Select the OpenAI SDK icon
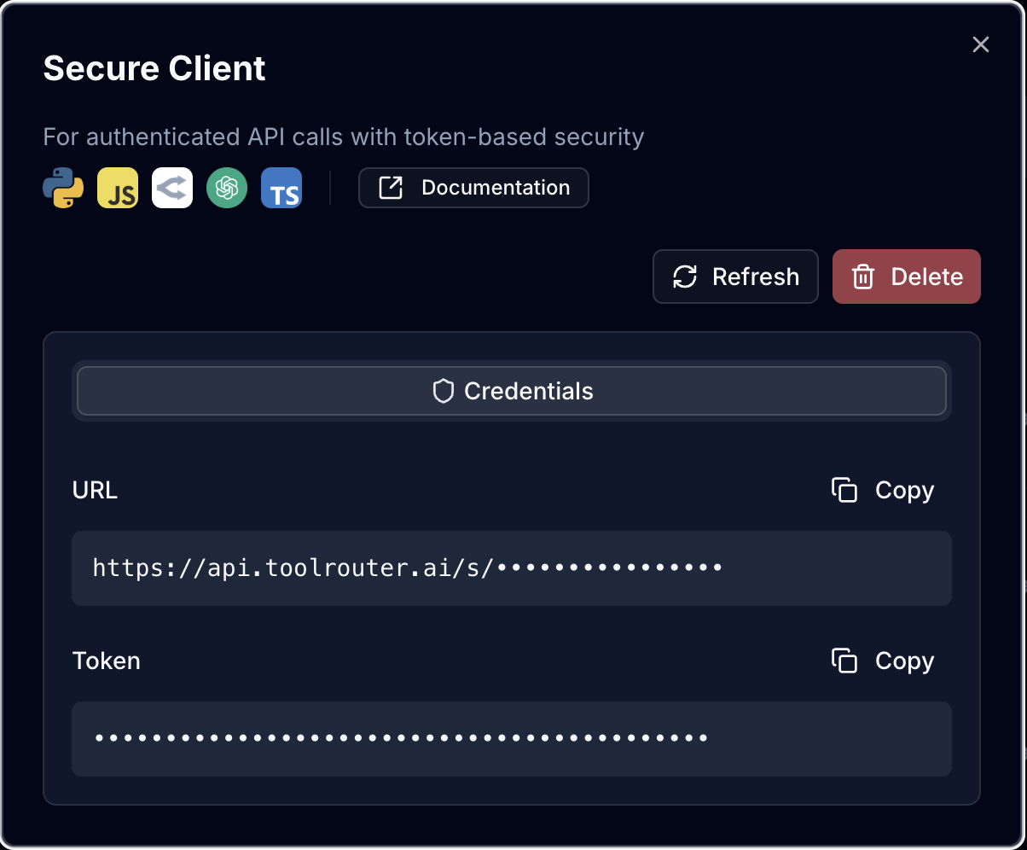This screenshot has width=1027, height=850. click(x=227, y=188)
